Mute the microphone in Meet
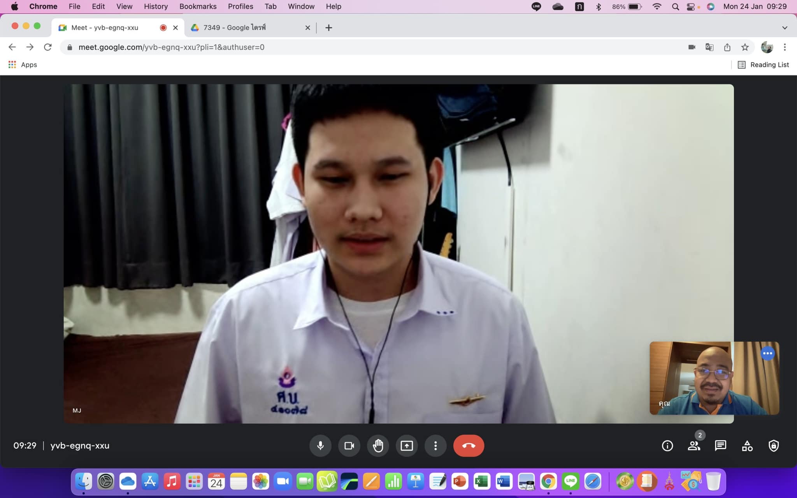 (x=320, y=445)
